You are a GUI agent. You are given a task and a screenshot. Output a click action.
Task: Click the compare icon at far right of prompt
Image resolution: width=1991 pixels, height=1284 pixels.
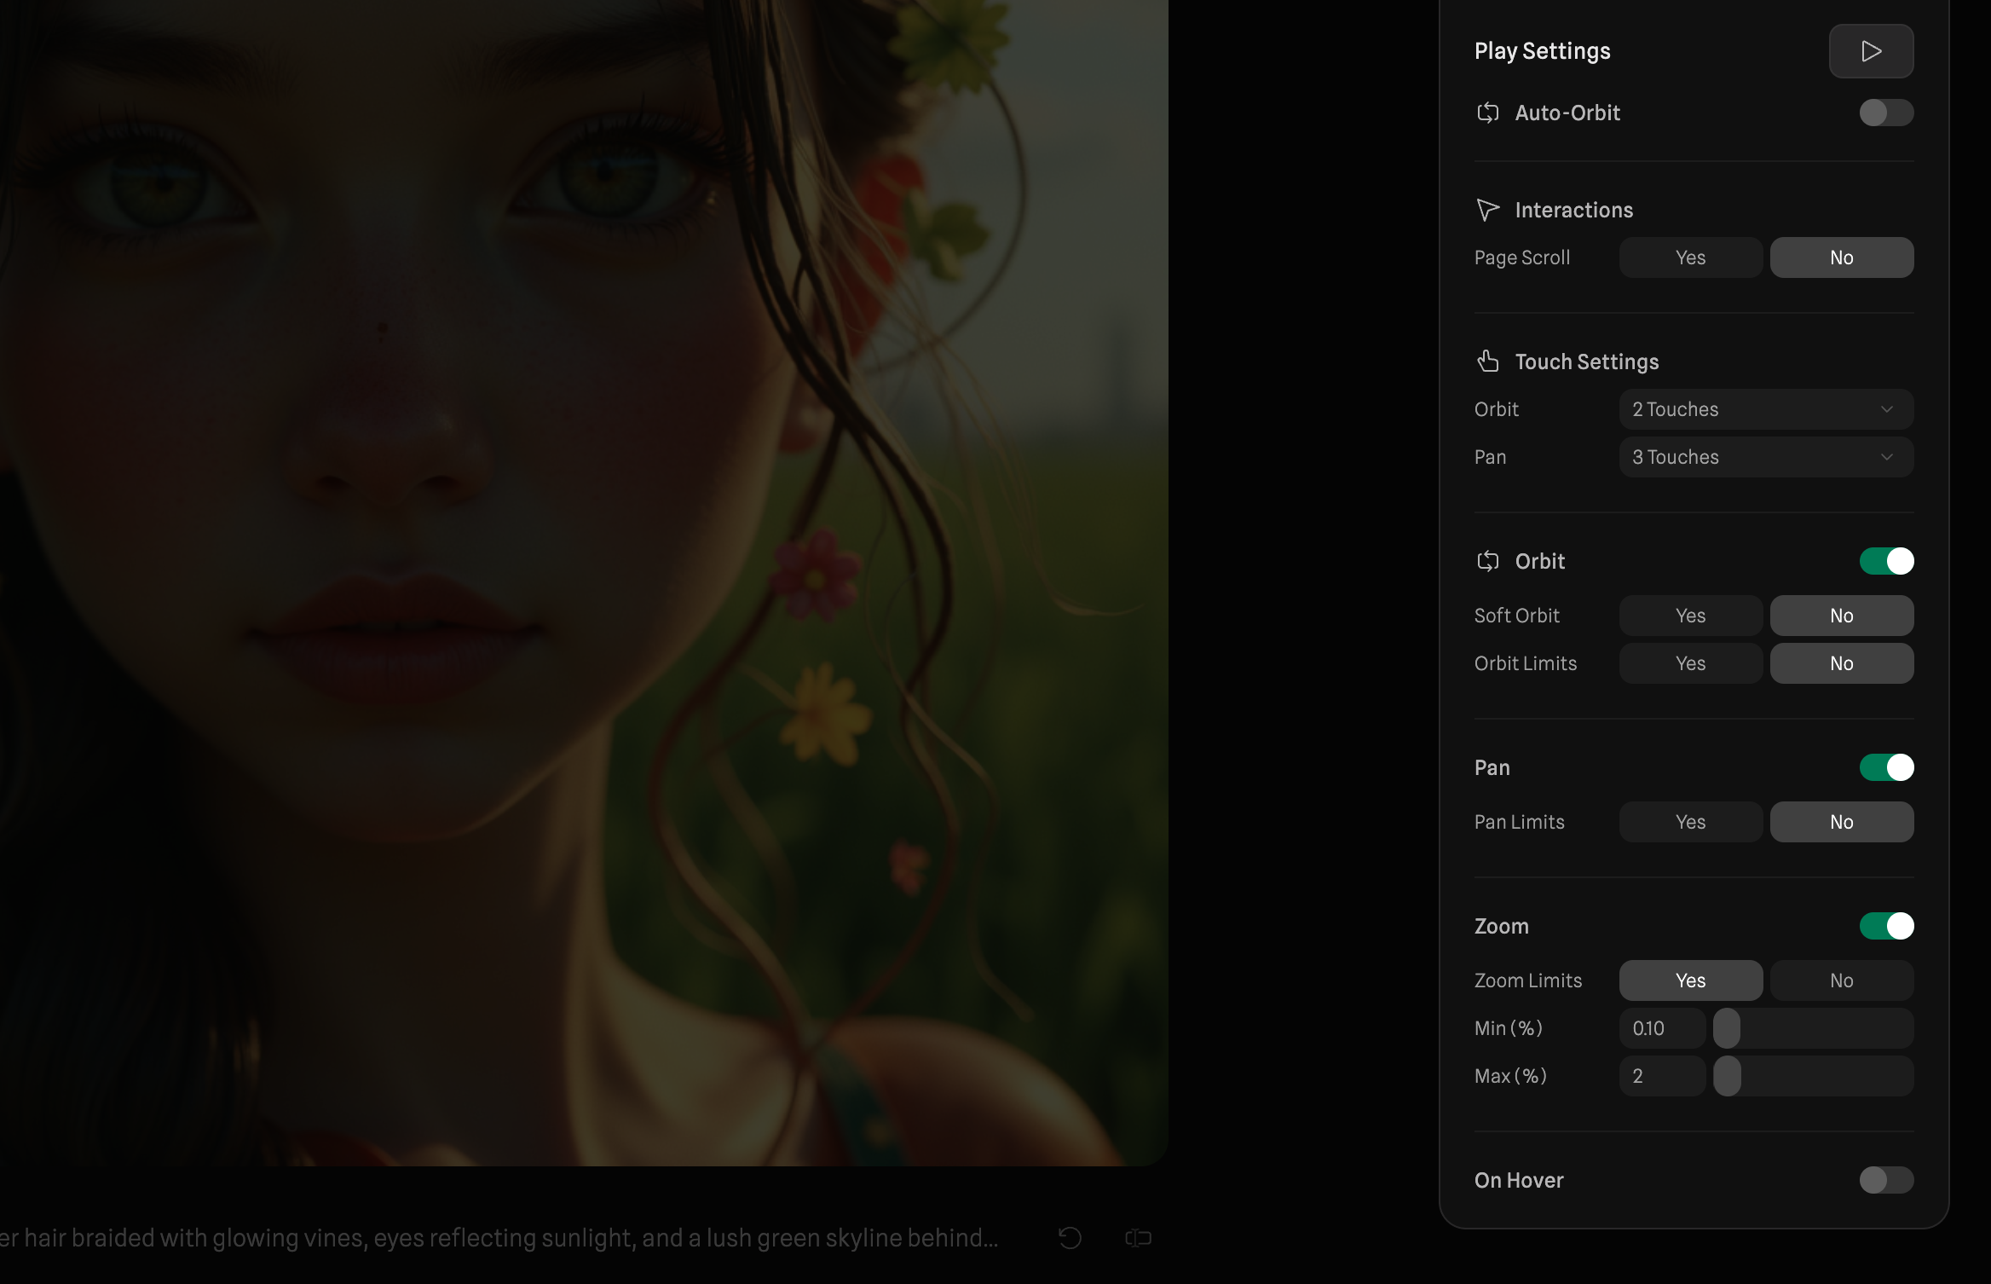[x=1138, y=1238]
